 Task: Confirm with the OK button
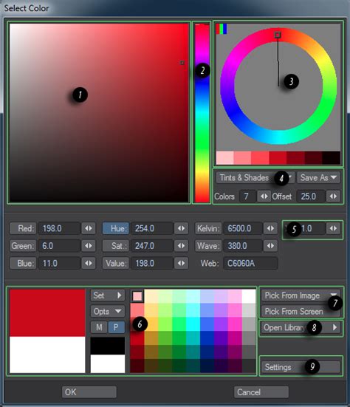[89, 392]
